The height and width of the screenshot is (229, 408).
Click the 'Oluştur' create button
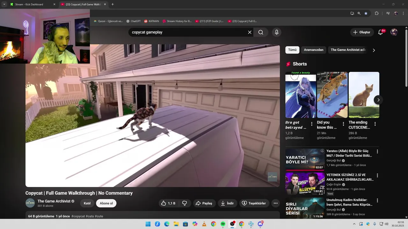click(x=362, y=32)
